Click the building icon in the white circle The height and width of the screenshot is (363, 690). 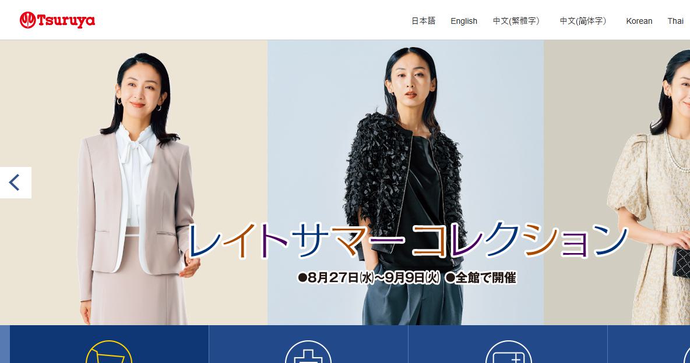308,351
